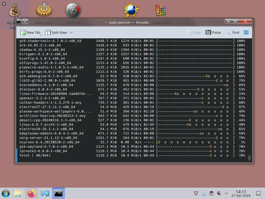Screen dimensions: 265x199
Task: Expand hidden system tray icons arrow
Action: [x=226, y=193]
